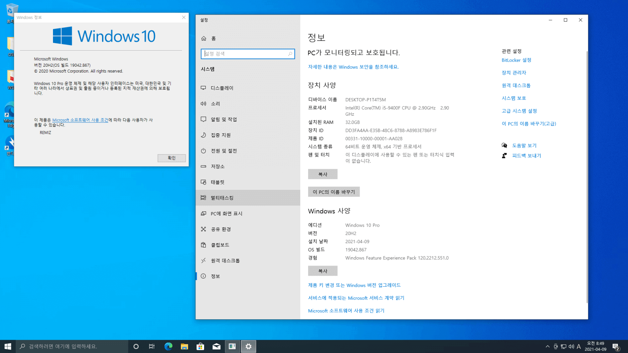Open Mail app from taskbar
The height and width of the screenshot is (353, 628).
(217, 346)
